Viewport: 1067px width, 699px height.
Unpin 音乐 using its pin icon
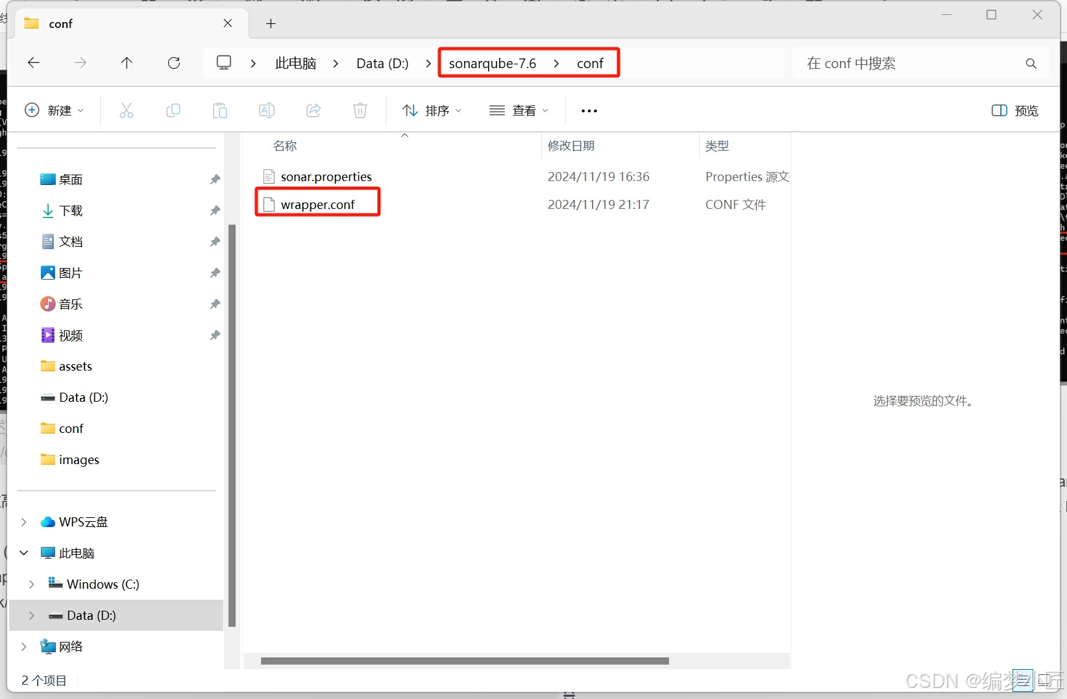tap(215, 304)
